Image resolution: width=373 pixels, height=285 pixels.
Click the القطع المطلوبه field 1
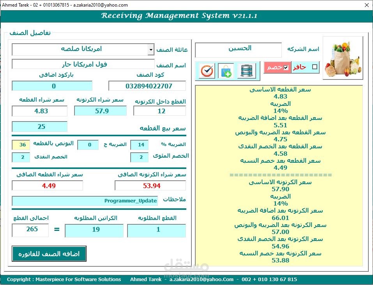tap(157, 230)
